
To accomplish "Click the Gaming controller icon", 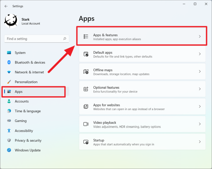I will [9, 121].
